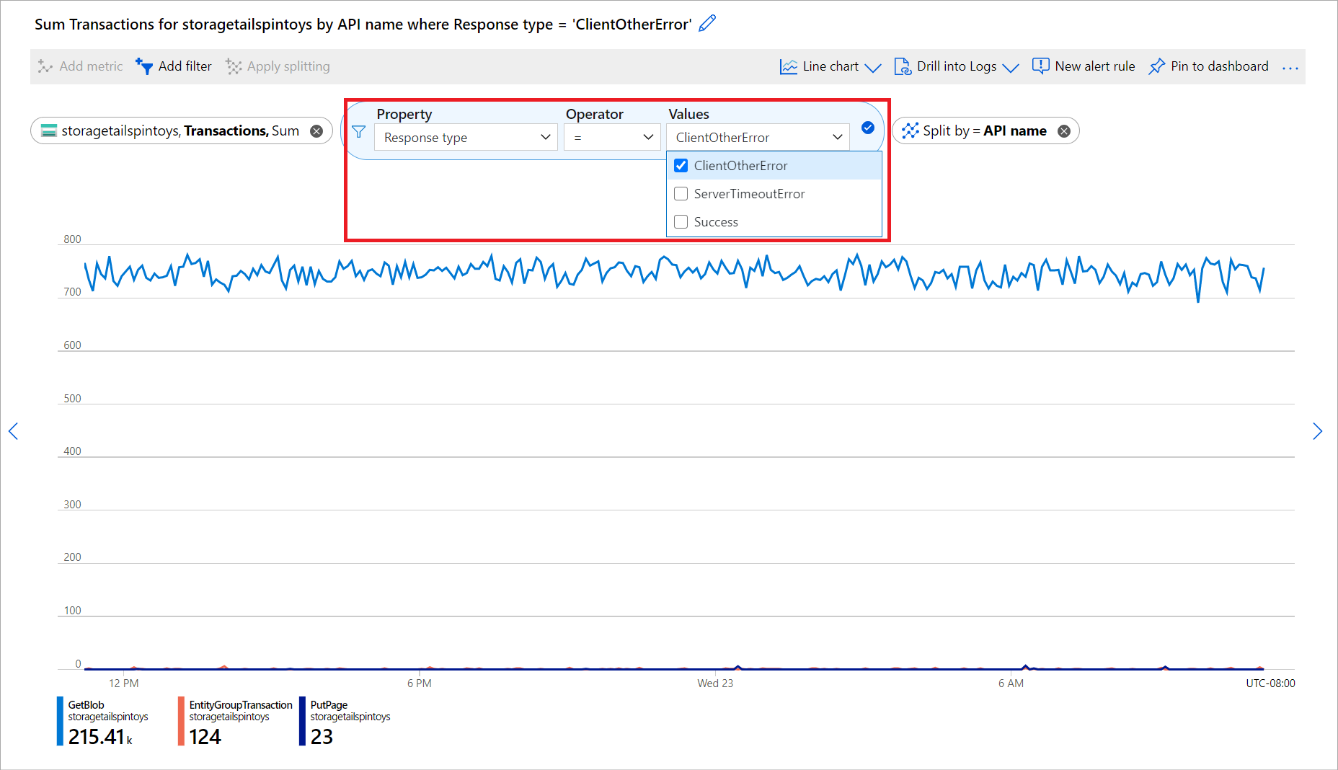Click the Pin to dashboard pin icon
This screenshot has width=1338, height=770.
[x=1157, y=66]
